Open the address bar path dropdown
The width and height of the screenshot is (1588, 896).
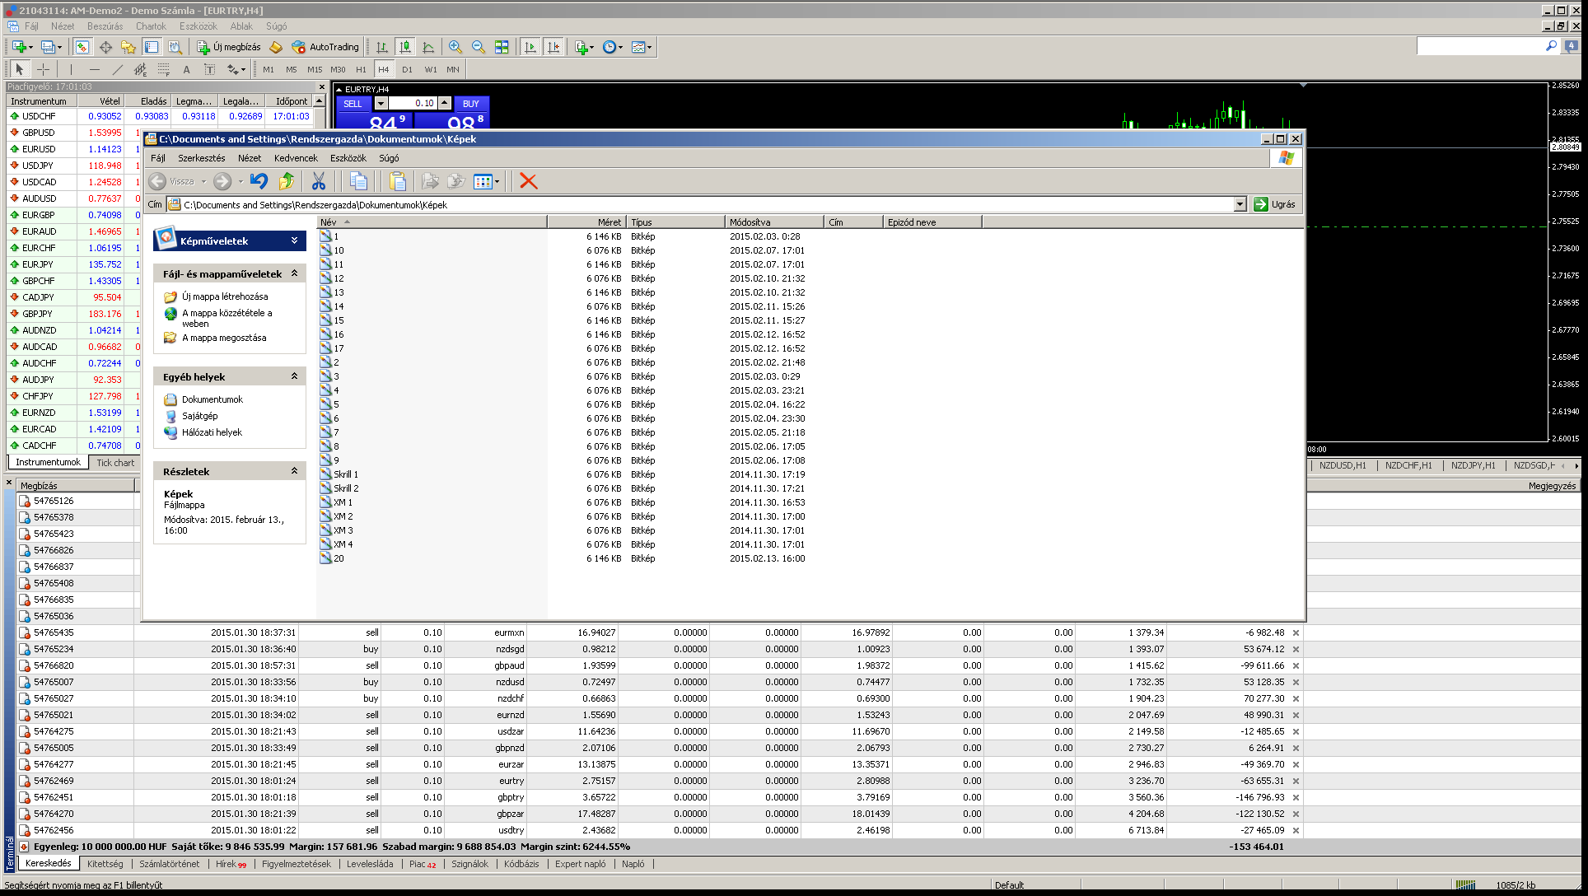(1240, 204)
